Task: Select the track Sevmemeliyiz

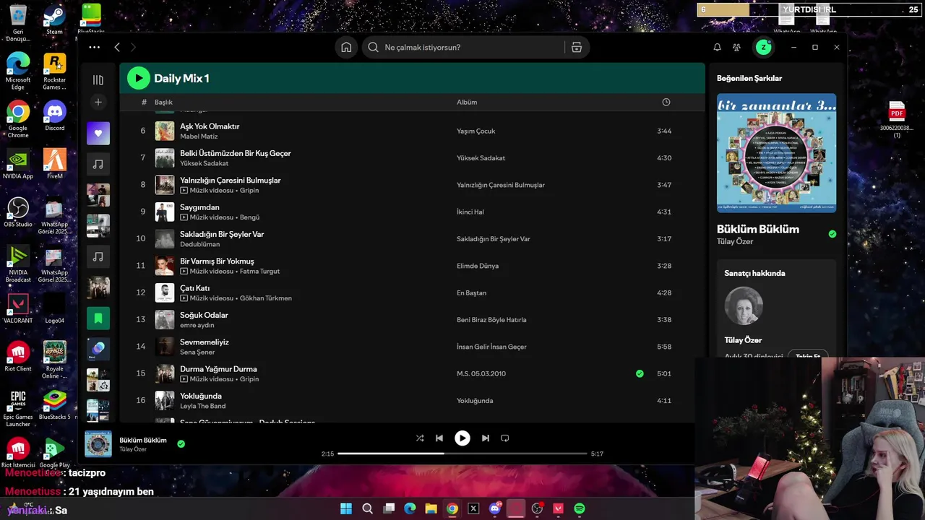Action: (205, 342)
